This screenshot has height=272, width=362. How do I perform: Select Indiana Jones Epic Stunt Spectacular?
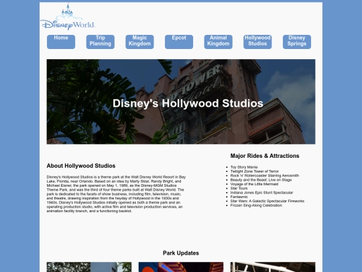(x=261, y=193)
